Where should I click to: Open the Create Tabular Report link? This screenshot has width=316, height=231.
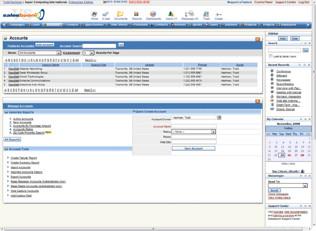coord(24,158)
